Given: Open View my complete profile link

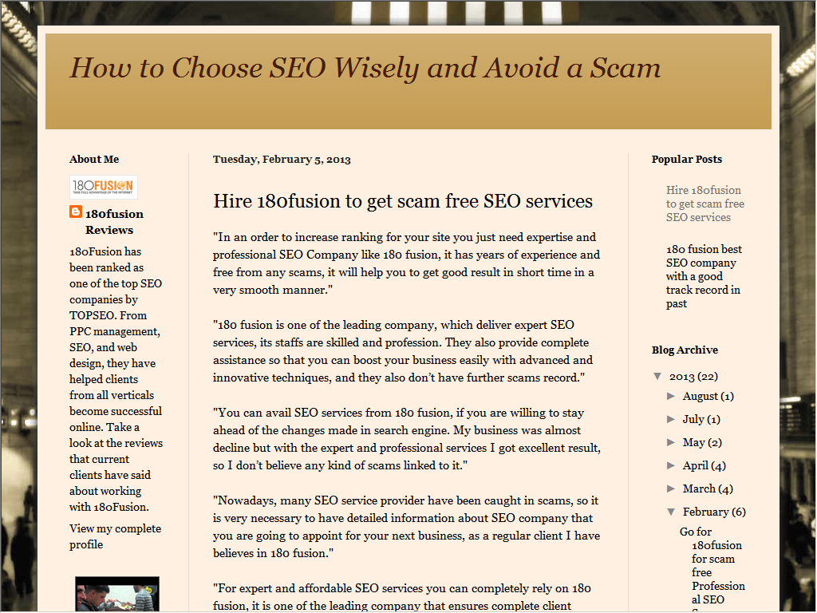Looking at the screenshot, I should (x=115, y=536).
